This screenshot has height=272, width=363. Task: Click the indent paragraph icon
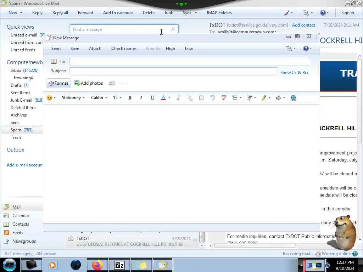tap(250, 98)
